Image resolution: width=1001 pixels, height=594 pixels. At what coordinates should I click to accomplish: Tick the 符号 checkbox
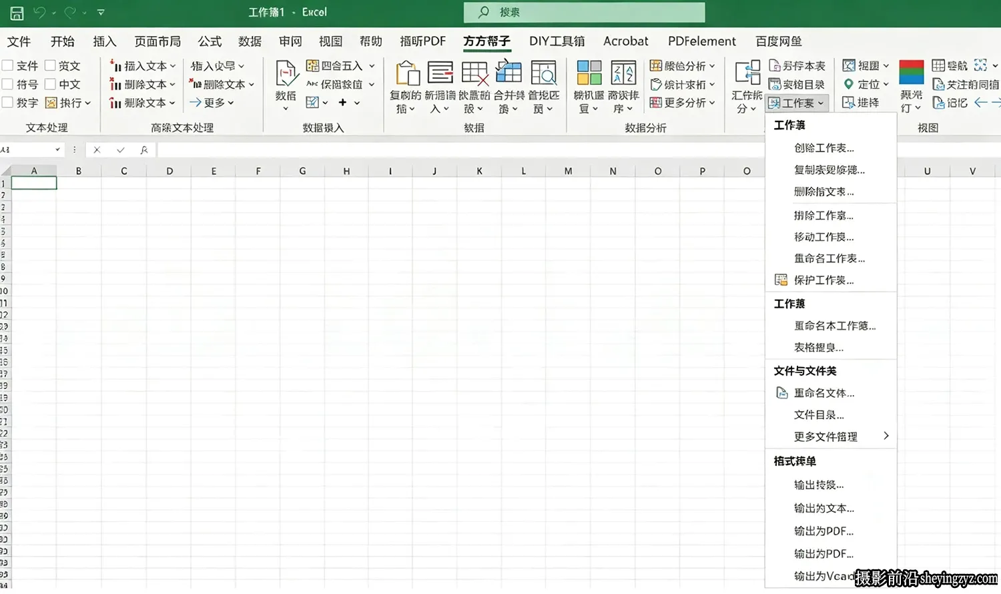8,84
